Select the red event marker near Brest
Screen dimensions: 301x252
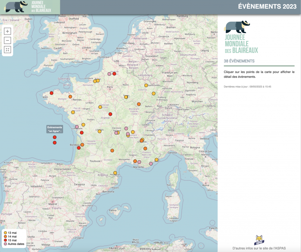tap(51, 93)
